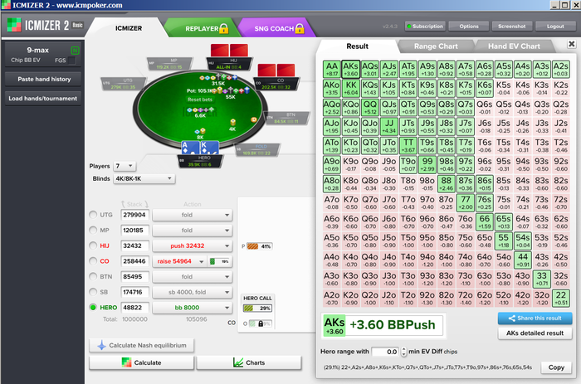Open the Players count dropdown
The height and width of the screenshot is (384, 581).
124,166
